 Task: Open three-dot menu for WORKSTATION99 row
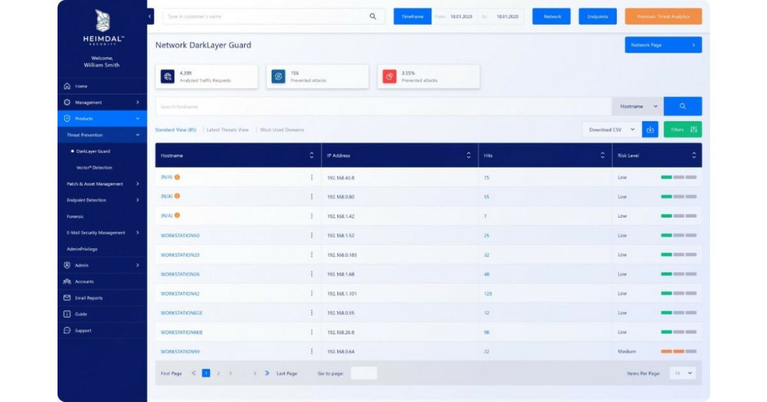(x=312, y=352)
